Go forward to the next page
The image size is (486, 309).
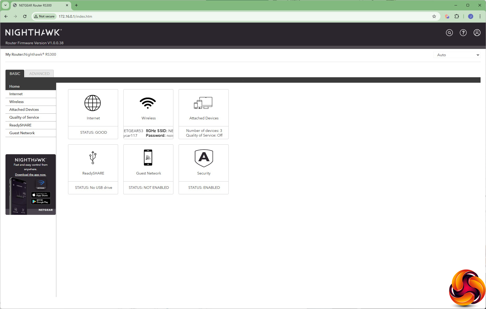click(15, 16)
